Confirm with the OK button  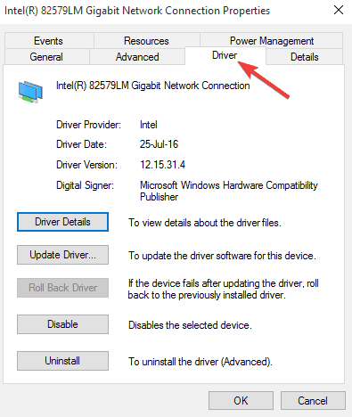click(241, 401)
